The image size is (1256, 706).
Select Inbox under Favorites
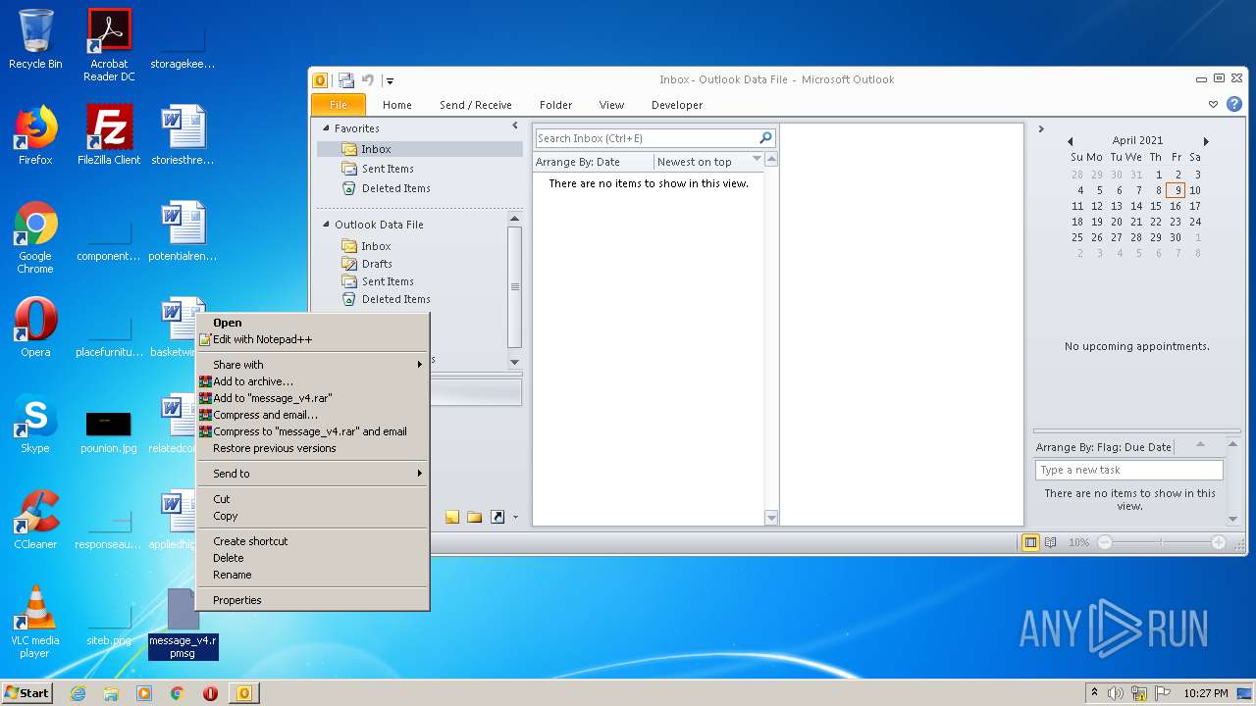coord(420,149)
